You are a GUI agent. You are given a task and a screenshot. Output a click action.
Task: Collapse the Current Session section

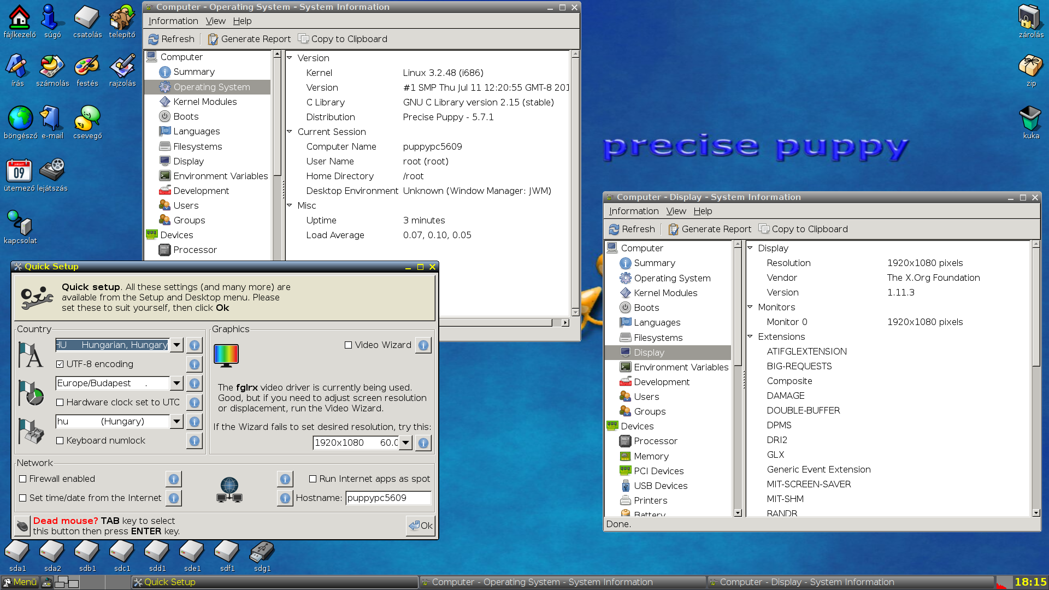click(290, 132)
